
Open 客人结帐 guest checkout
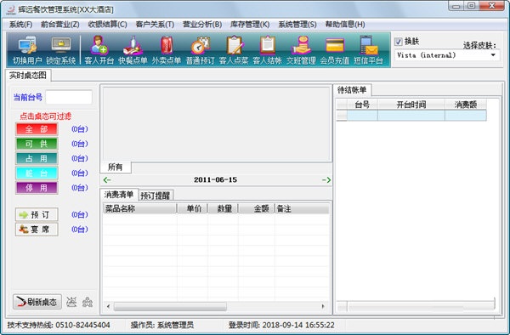click(x=268, y=49)
